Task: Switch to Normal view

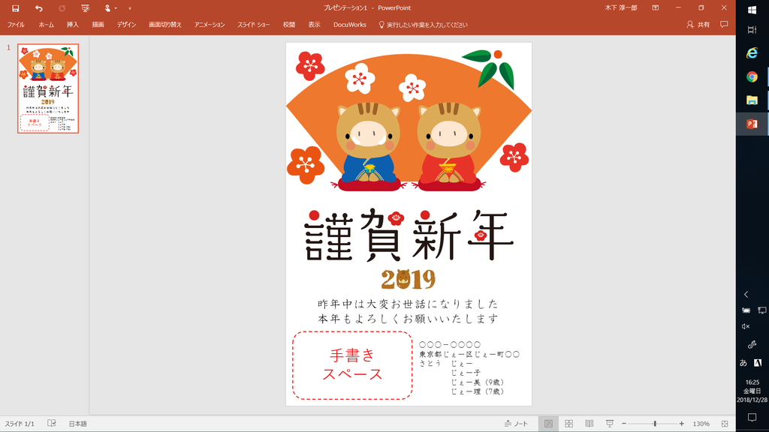Action: pyautogui.click(x=548, y=424)
